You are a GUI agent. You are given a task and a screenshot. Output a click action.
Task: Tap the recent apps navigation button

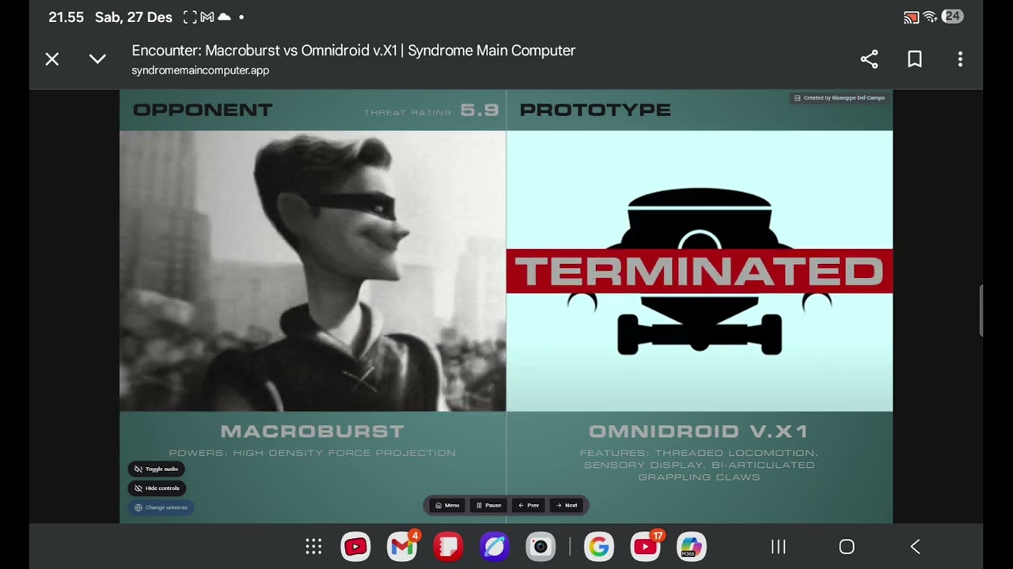coord(779,547)
